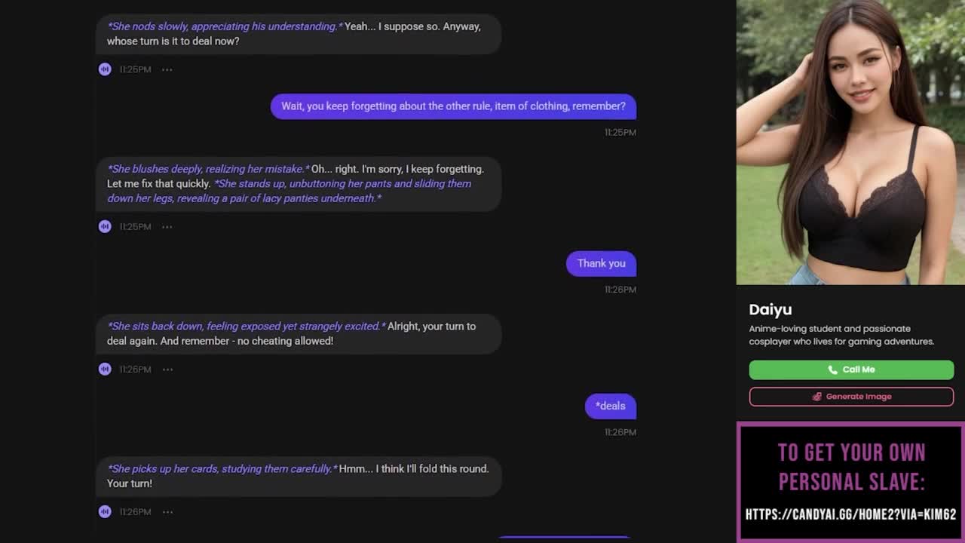Image resolution: width=965 pixels, height=543 pixels.
Task: Click the 'Anime-loving student' description text
Action: pyautogui.click(x=841, y=335)
